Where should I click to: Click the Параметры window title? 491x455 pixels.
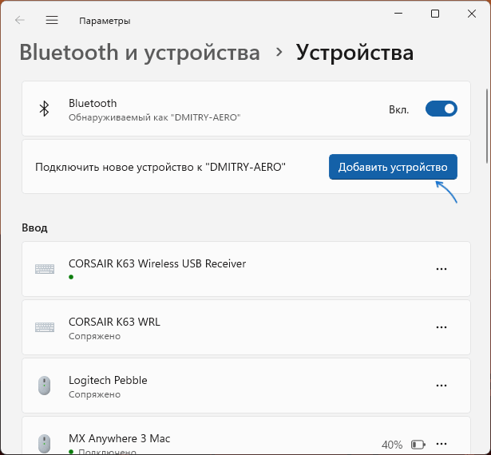click(105, 21)
